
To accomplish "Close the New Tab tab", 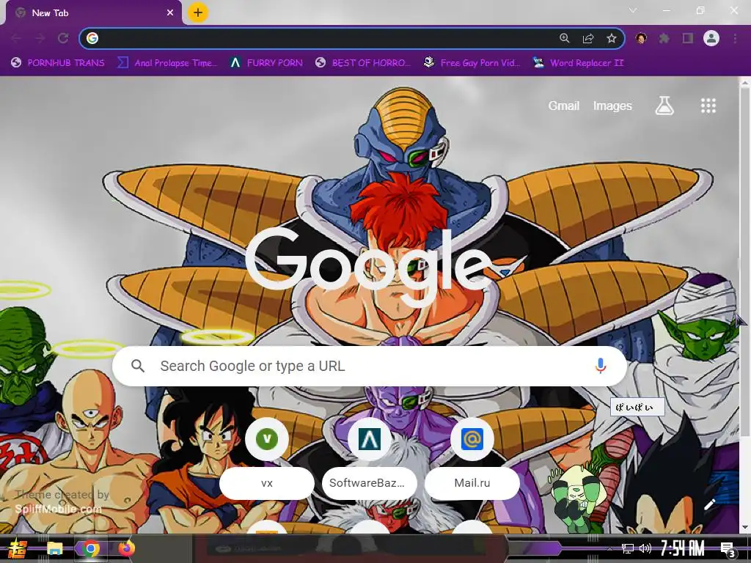I will tap(170, 13).
